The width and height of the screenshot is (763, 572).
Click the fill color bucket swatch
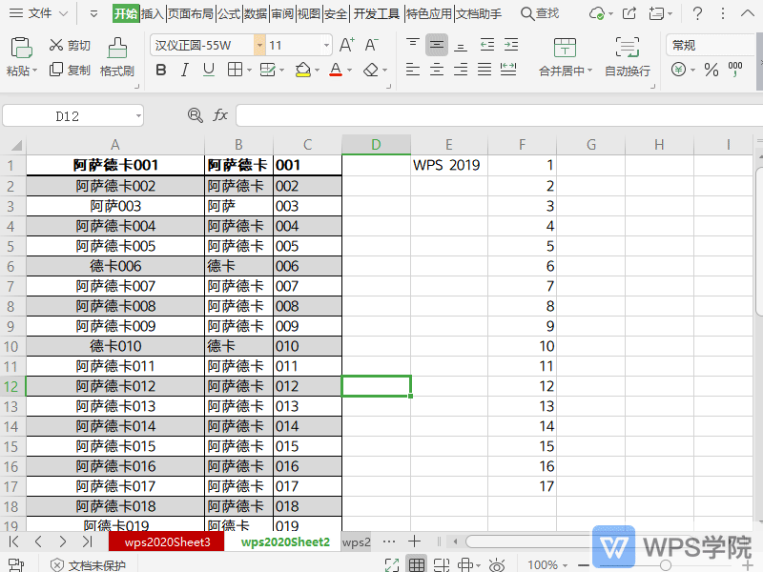click(302, 70)
